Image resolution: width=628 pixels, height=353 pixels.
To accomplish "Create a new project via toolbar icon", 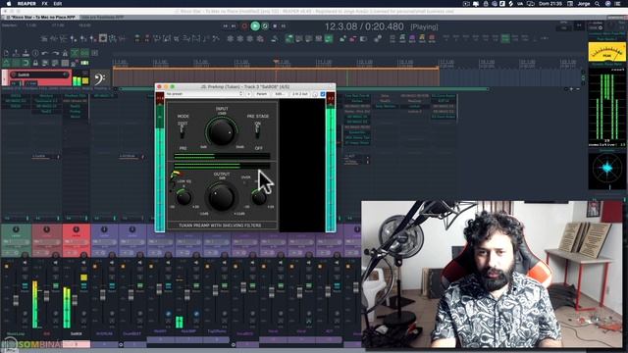I will click(x=6, y=53).
